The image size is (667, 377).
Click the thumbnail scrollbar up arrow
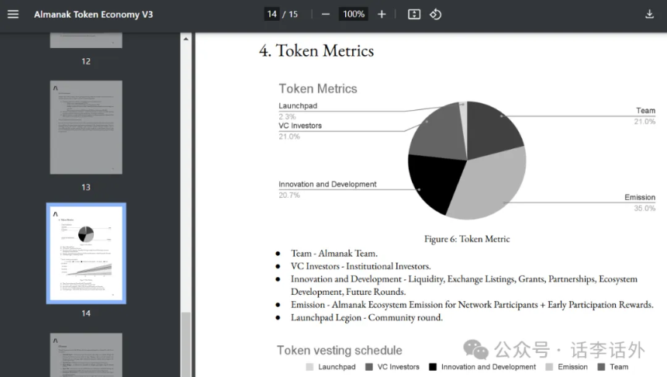[186, 39]
